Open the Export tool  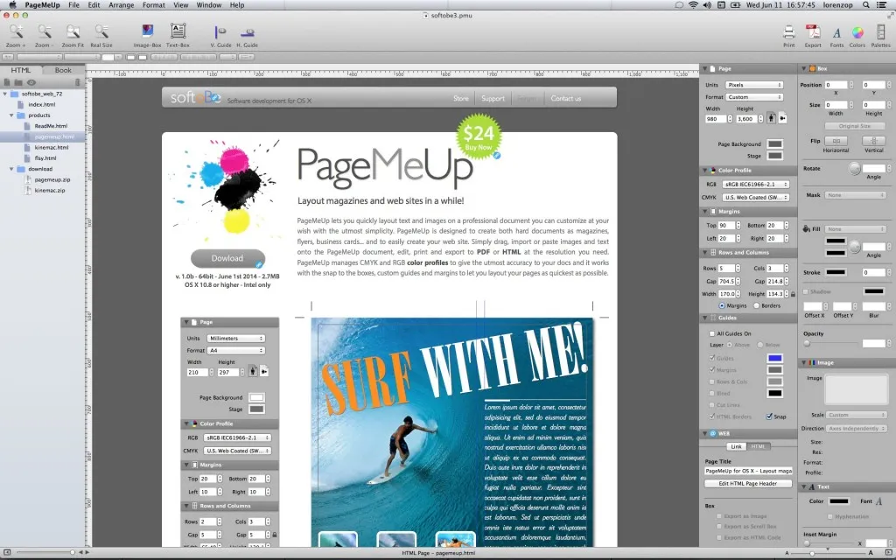point(813,35)
